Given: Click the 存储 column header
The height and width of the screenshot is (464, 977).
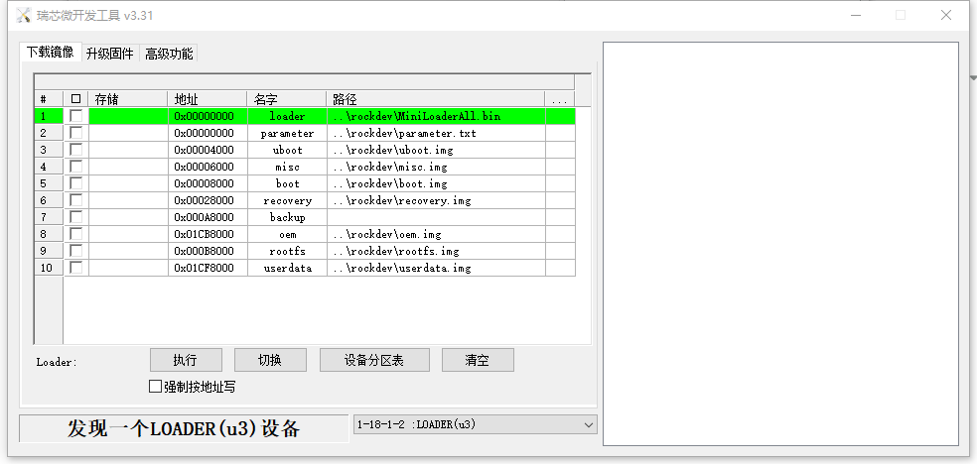Looking at the screenshot, I should coord(128,99).
